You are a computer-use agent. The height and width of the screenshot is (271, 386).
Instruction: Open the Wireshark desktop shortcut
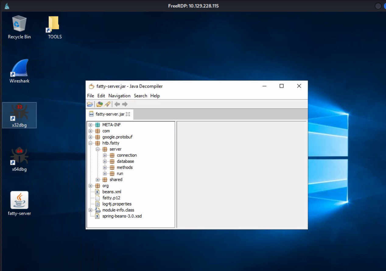click(x=19, y=71)
